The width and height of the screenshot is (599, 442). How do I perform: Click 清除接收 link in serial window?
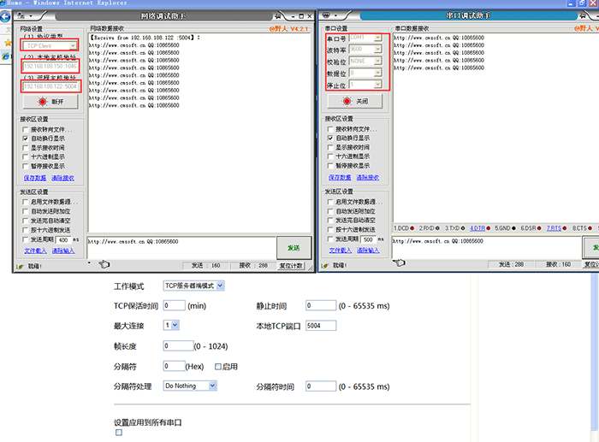click(367, 177)
